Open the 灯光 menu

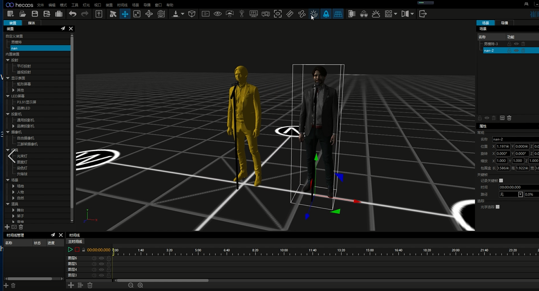pyautogui.click(x=86, y=5)
